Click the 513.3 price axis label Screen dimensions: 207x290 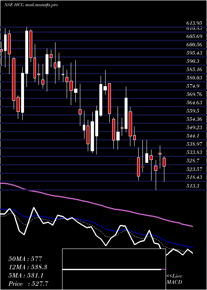point(193,186)
